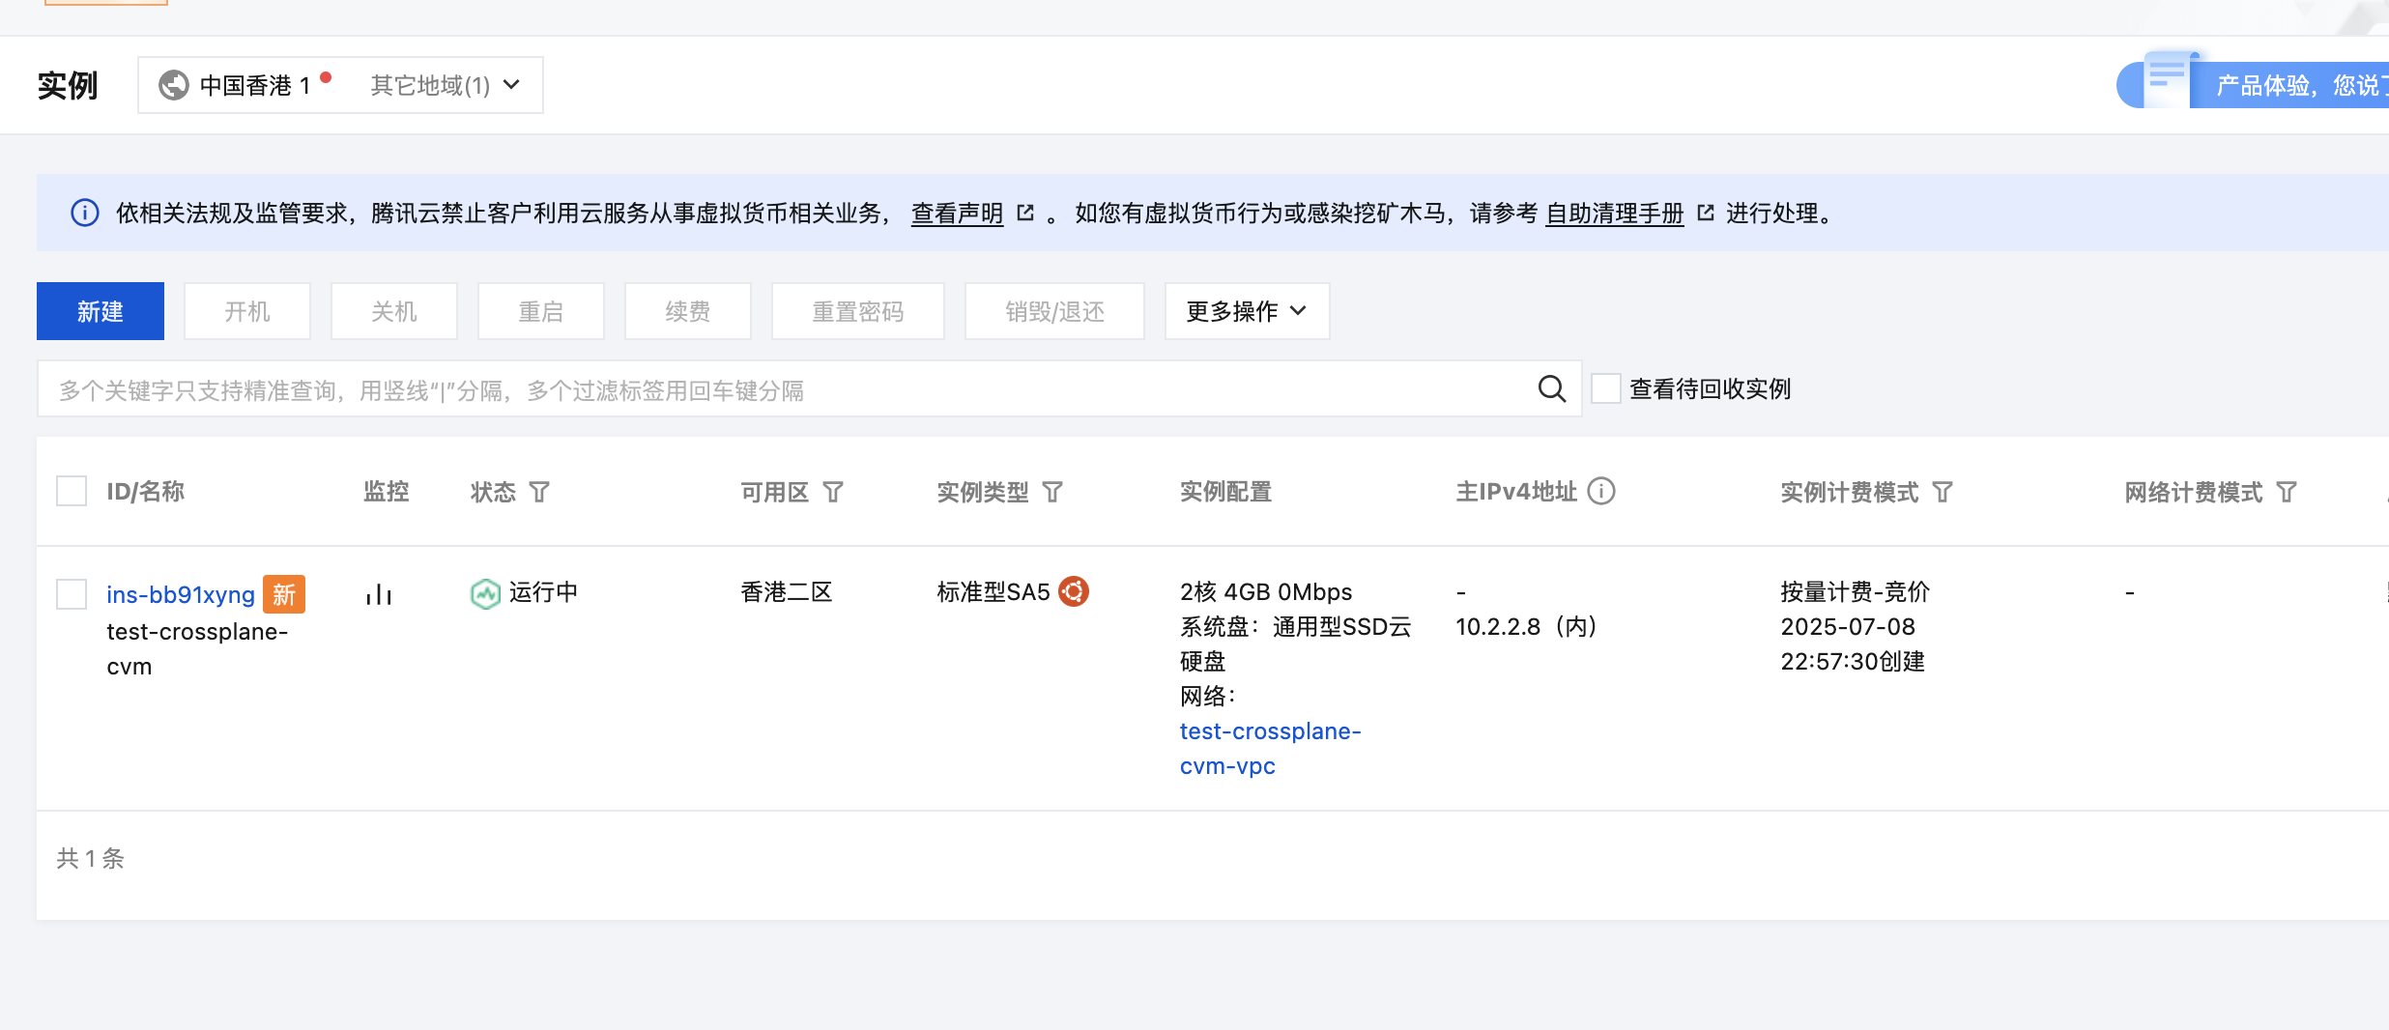Viewport: 2389px width, 1030px height.
Task: Open instance link ins-bb91xyng
Action: (181, 594)
